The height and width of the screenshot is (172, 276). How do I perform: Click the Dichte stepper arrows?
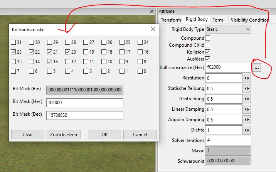[247, 130]
